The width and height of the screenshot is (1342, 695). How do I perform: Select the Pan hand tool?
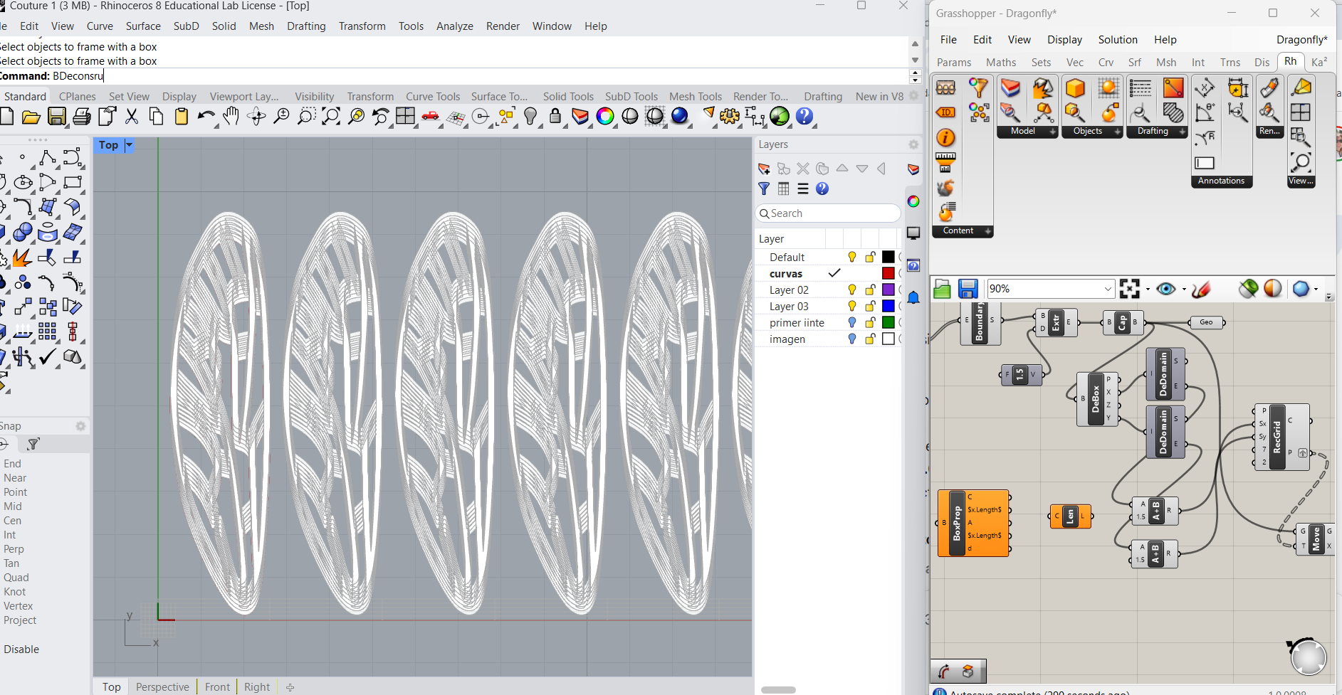point(231,117)
